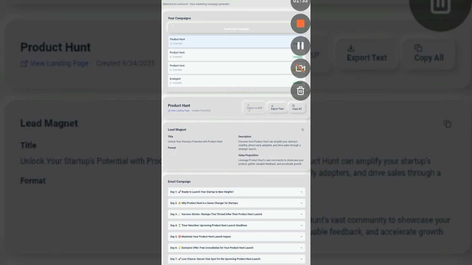Pause the screen recording
The height and width of the screenshot is (265, 472).
(x=301, y=46)
